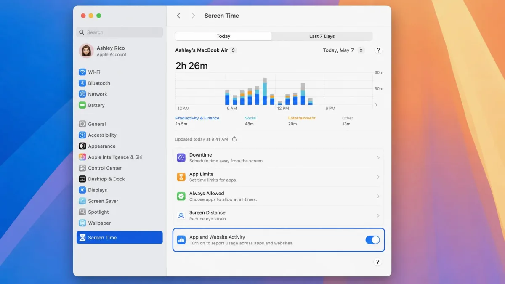Open the Spotlight icon
The width and height of the screenshot is (505, 284).
point(82,212)
